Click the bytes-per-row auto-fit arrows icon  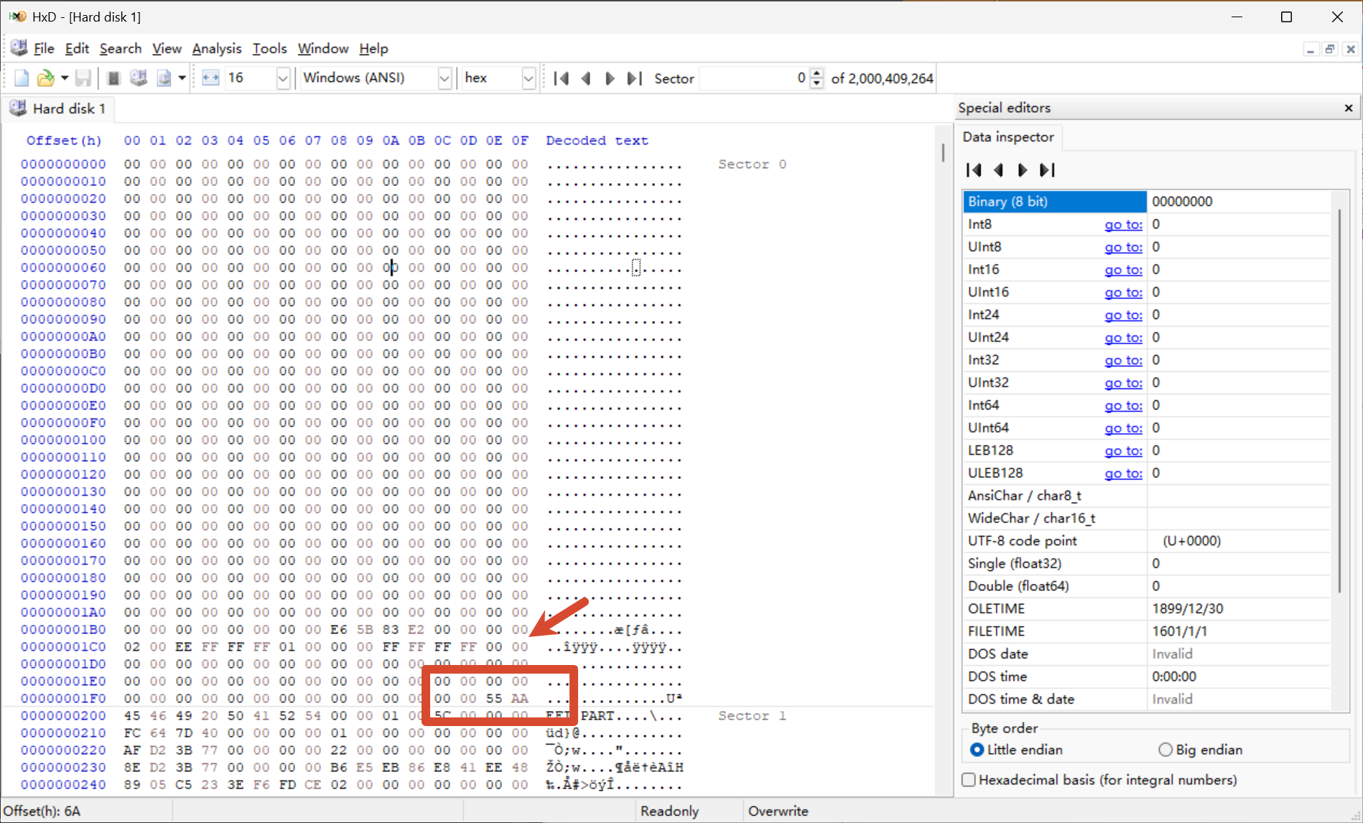(210, 78)
